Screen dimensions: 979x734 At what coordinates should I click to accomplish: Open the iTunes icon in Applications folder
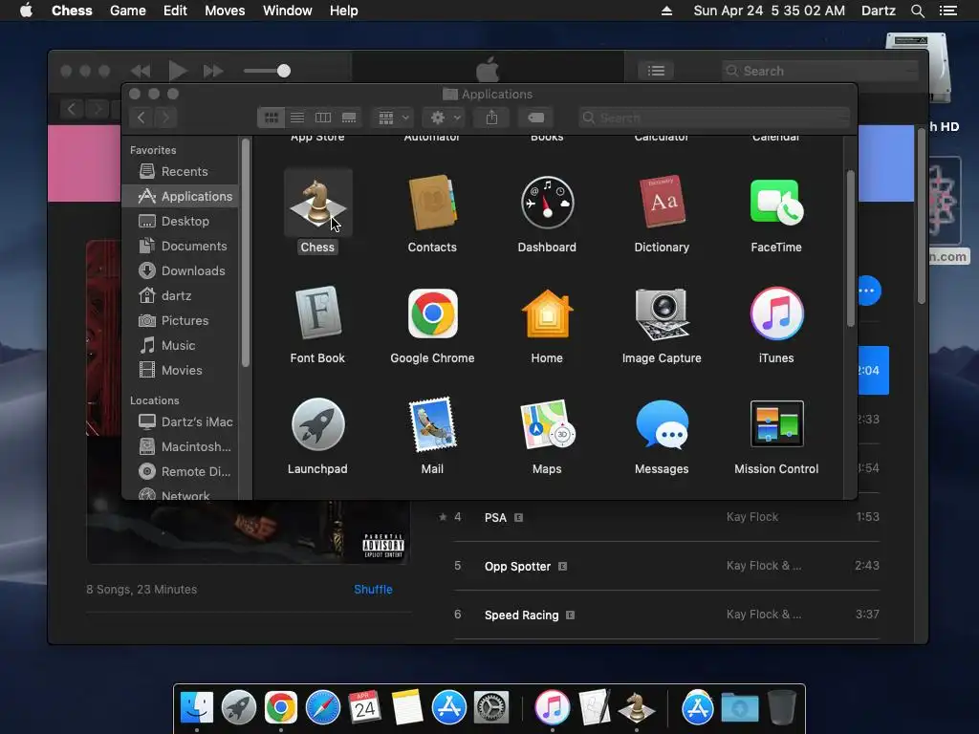pyautogui.click(x=776, y=313)
